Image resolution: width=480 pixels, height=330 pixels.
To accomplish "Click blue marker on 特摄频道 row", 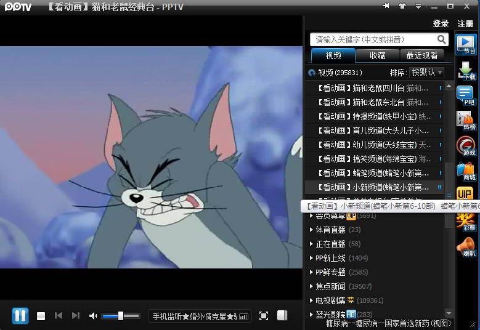I will point(440,116).
